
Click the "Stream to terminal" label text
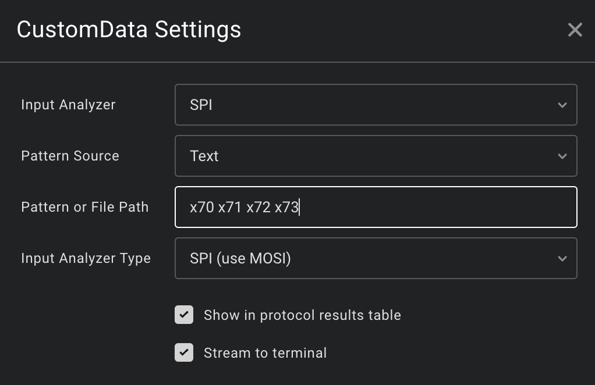point(265,352)
